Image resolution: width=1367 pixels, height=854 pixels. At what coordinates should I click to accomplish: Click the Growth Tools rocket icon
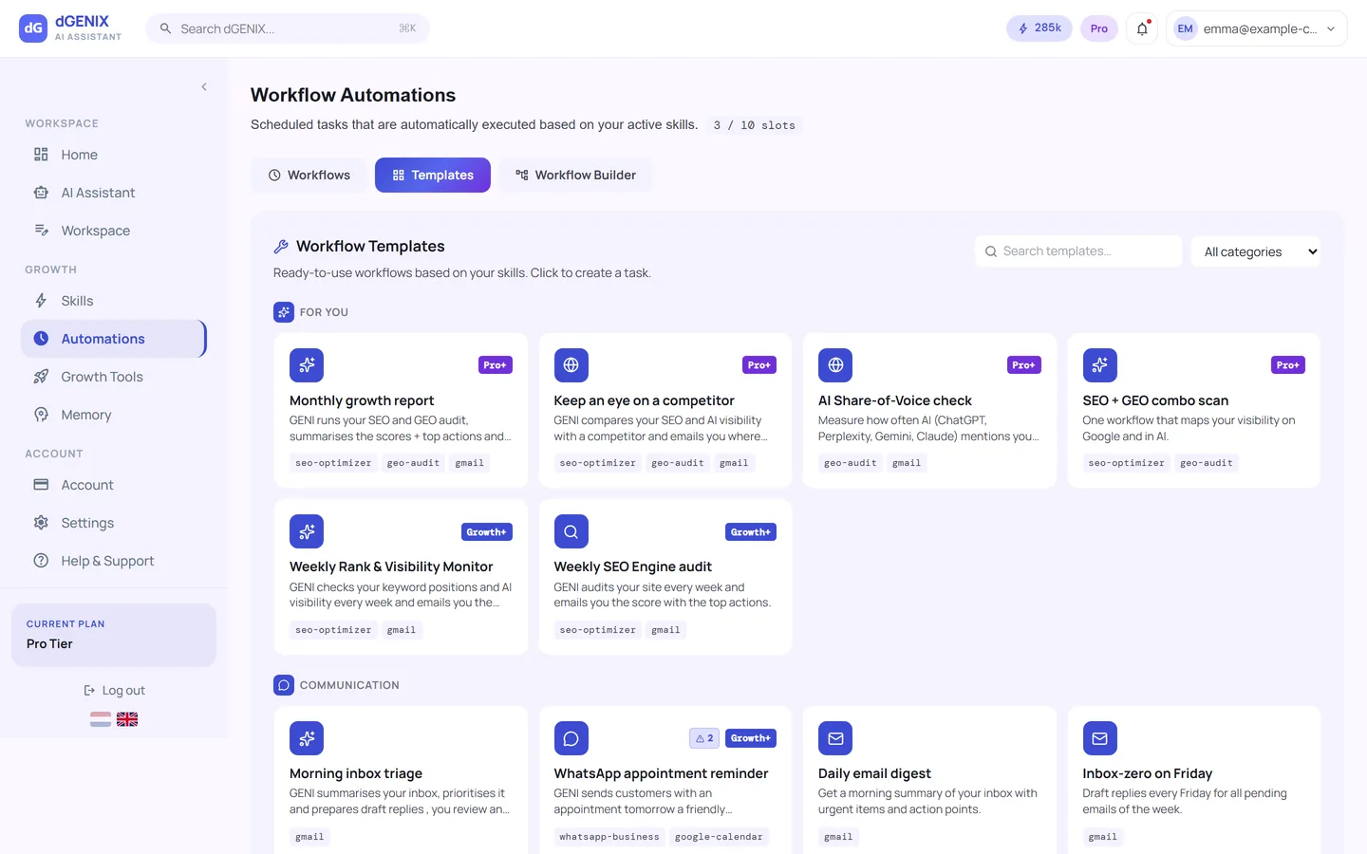[41, 377]
